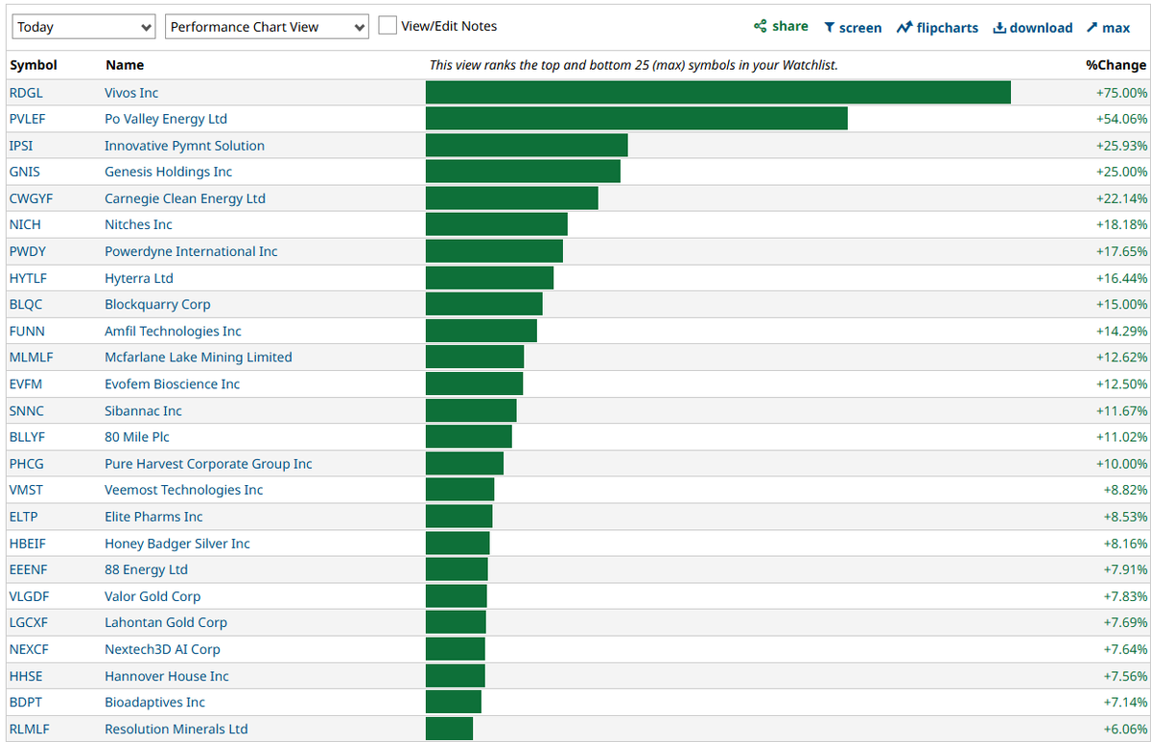This screenshot has width=1151, height=742.
Task: Click 80 Mile Plc link
Action: point(137,436)
